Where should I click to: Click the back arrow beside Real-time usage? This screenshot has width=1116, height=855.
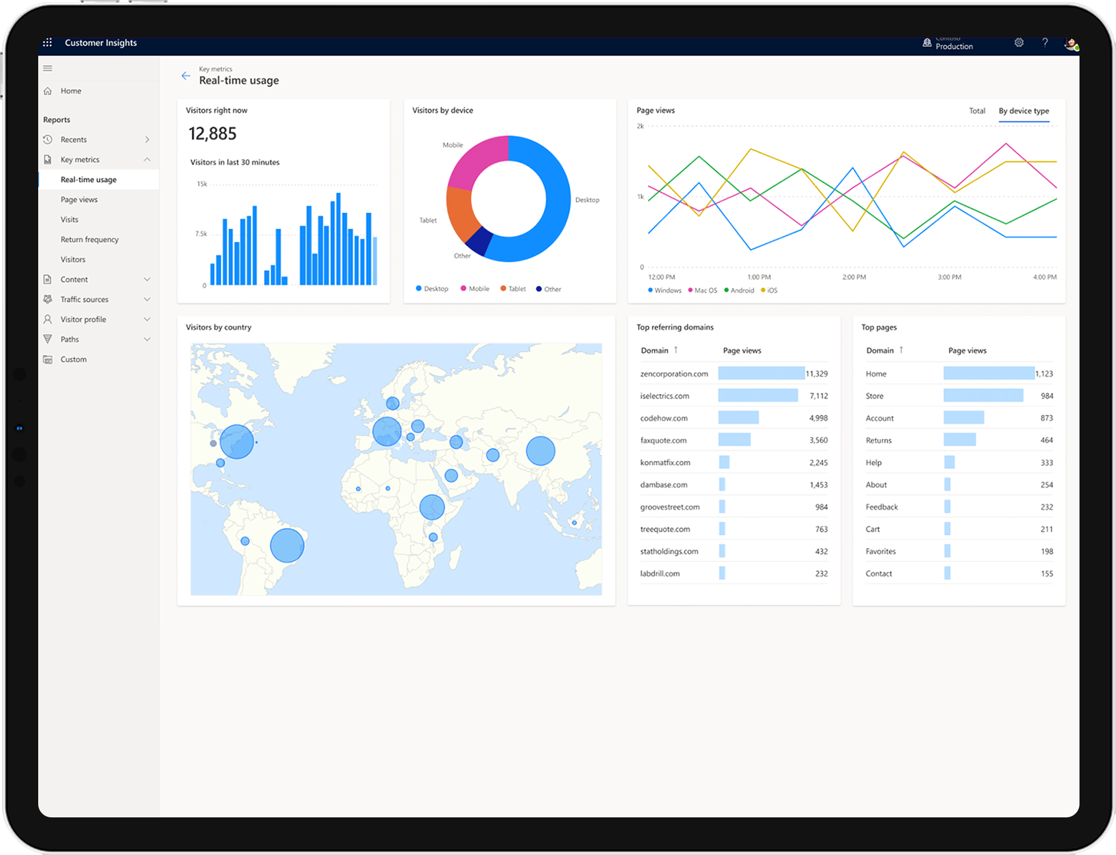coord(186,76)
